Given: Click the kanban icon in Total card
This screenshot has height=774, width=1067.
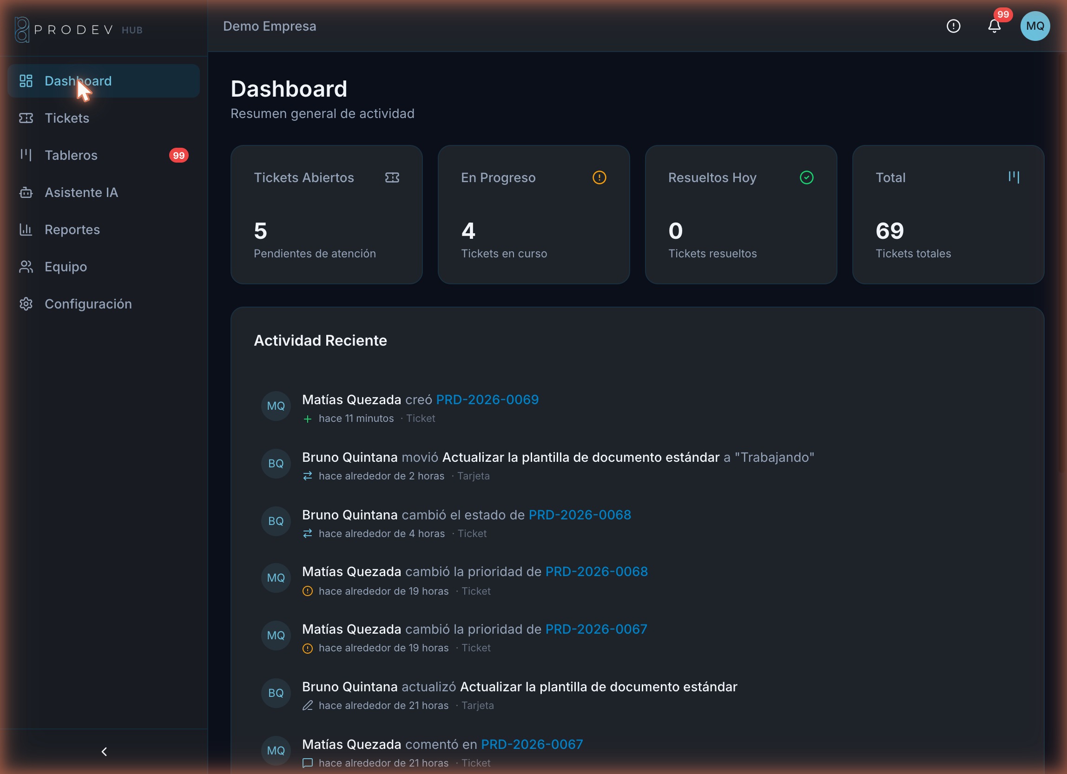Looking at the screenshot, I should tap(1014, 177).
